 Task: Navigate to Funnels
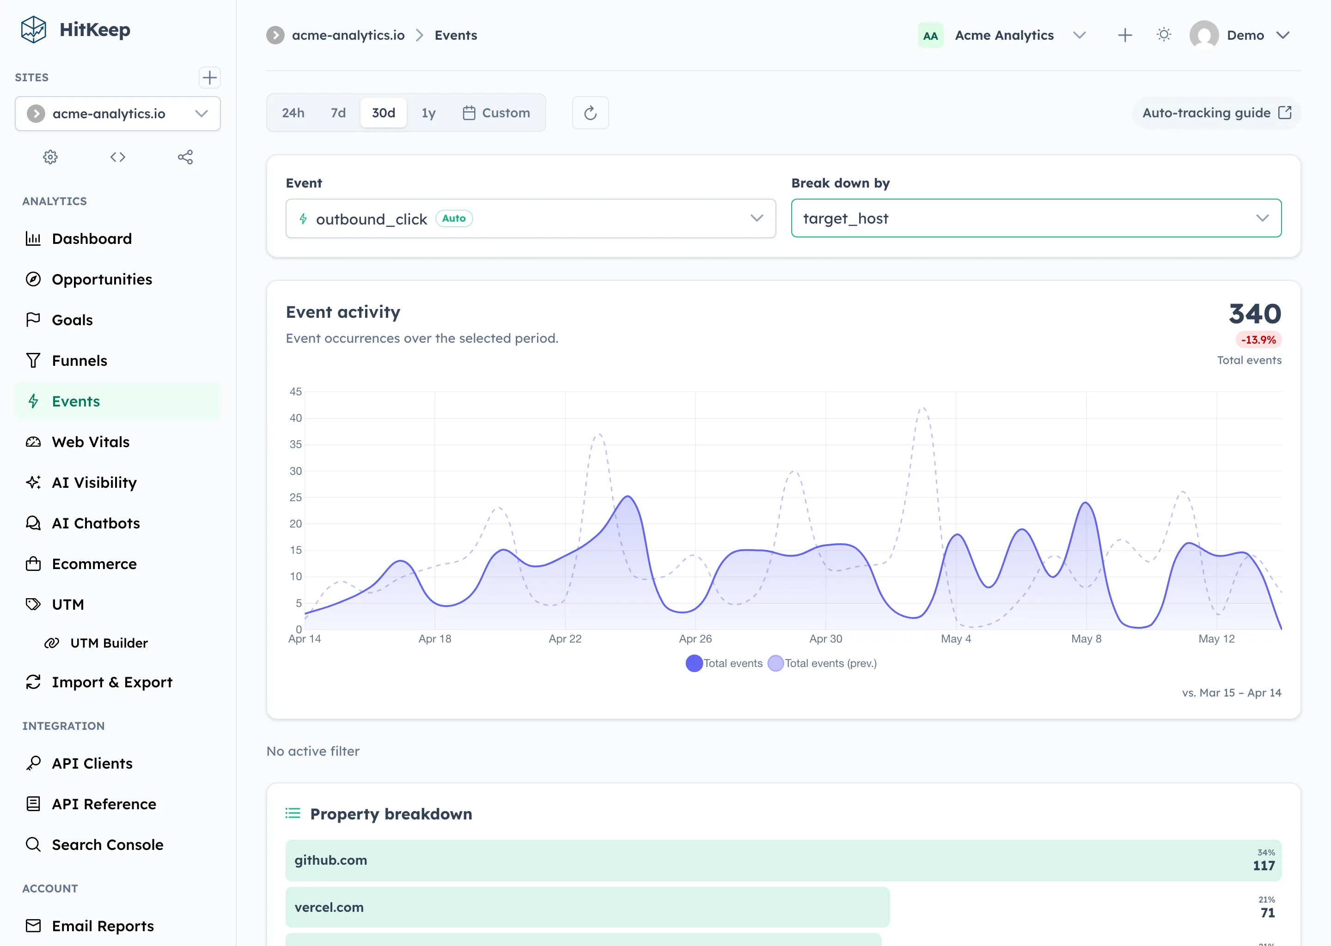coord(118,361)
